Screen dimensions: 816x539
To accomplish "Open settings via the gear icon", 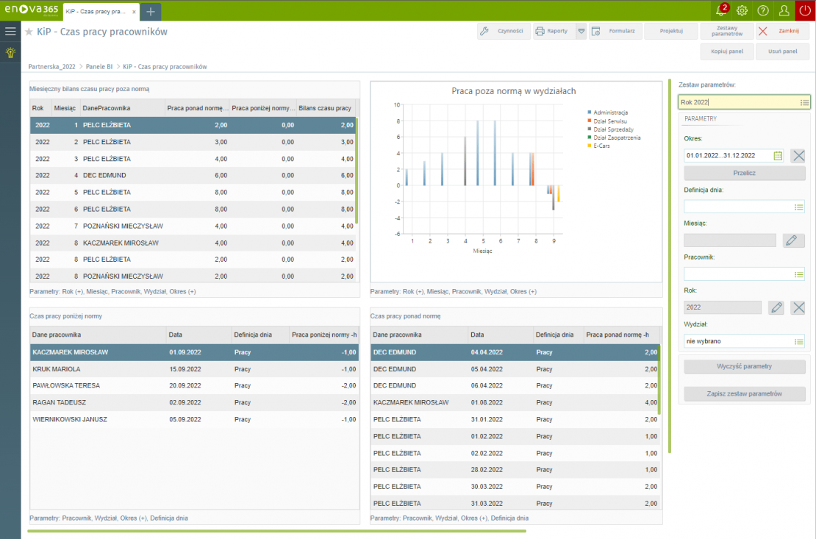I will [742, 10].
